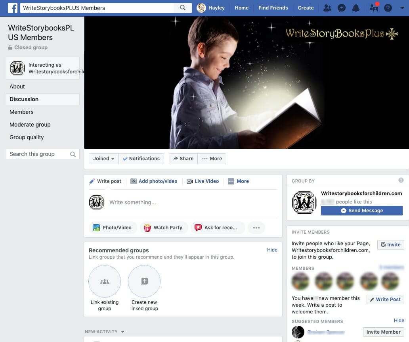The image size is (409, 342).
Task: Click the Watch Party popcorn icon
Action: [147, 228]
